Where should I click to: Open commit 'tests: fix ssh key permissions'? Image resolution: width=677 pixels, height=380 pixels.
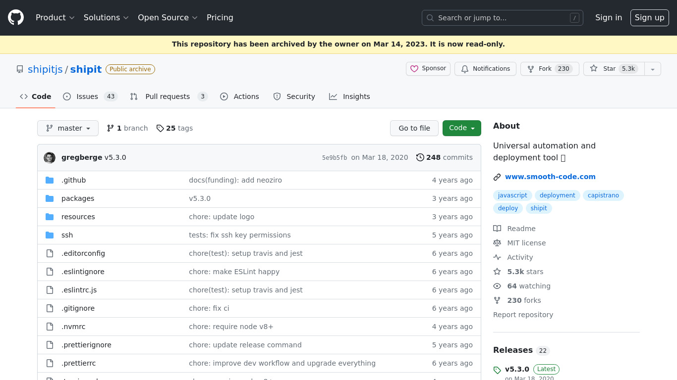pyautogui.click(x=240, y=235)
